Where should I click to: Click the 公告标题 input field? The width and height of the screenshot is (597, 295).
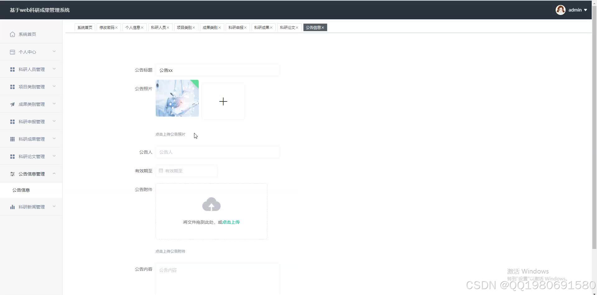(x=217, y=70)
